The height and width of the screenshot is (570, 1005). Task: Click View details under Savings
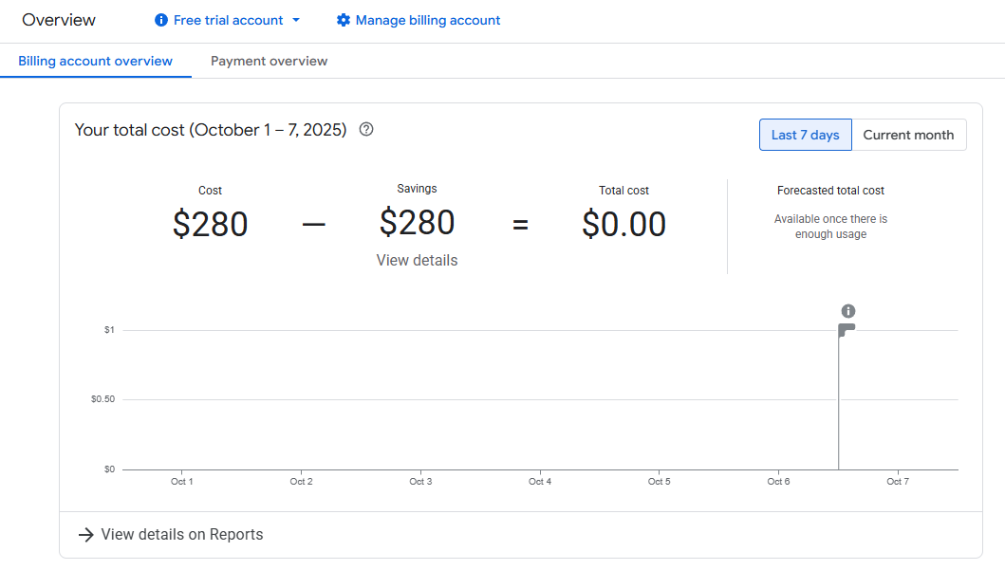click(417, 260)
